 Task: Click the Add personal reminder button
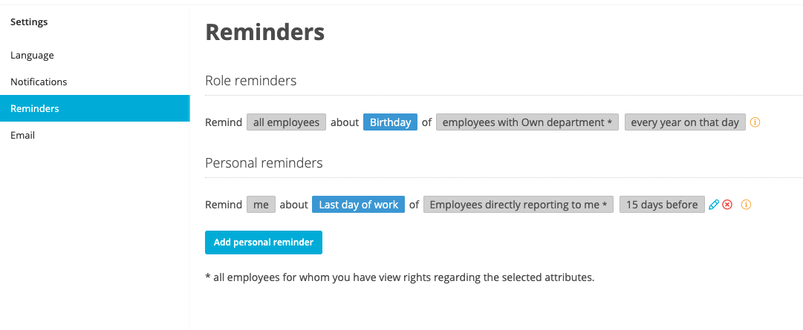263,242
